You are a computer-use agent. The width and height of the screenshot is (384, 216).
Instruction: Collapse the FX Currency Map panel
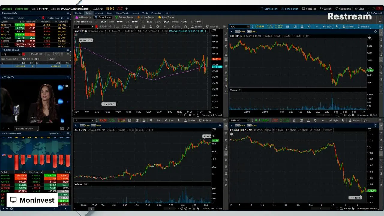3,133
